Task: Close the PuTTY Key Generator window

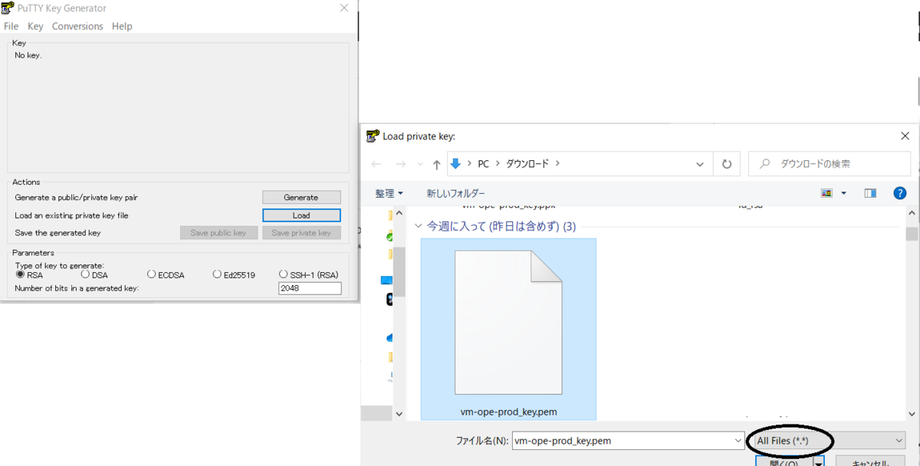Action: 343,8
